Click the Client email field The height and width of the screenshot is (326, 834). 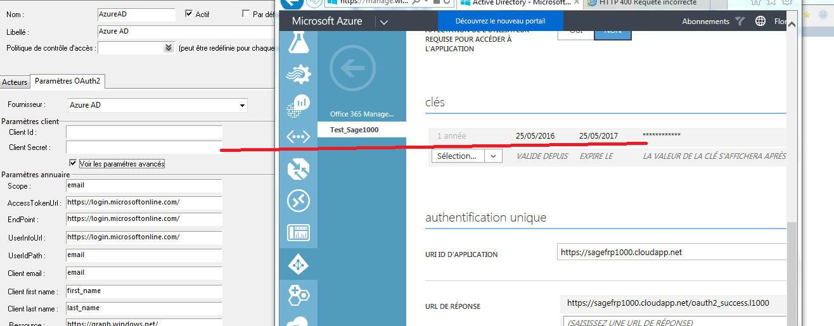coord(144,273)
